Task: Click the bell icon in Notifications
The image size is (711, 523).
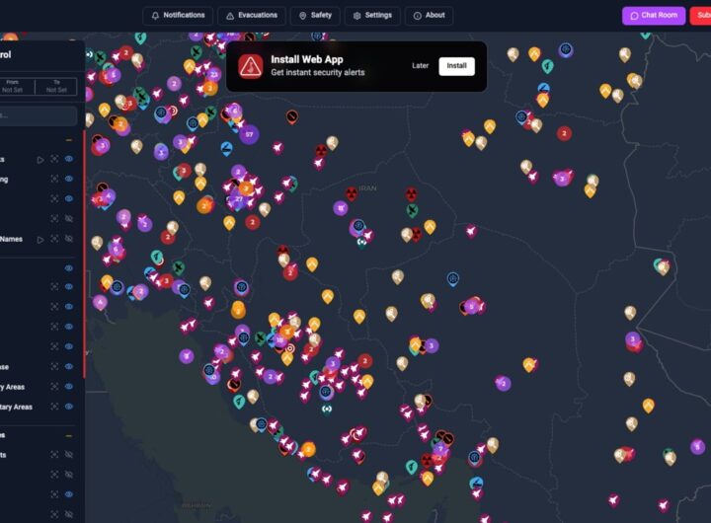Action: tap(155, 16)
